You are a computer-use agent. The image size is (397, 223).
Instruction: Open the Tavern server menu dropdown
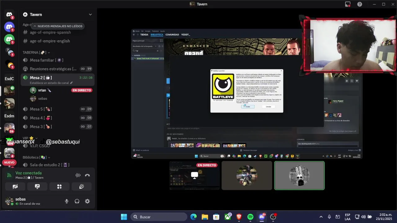[x=90, y=15]
